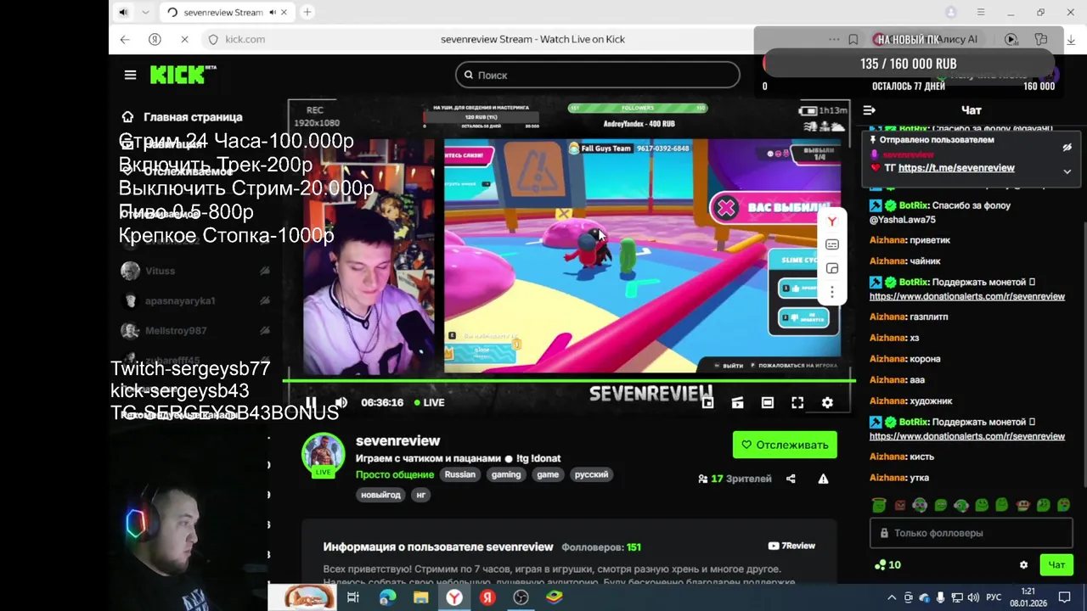Collapse the chat panel with the arrow icon

869,110
